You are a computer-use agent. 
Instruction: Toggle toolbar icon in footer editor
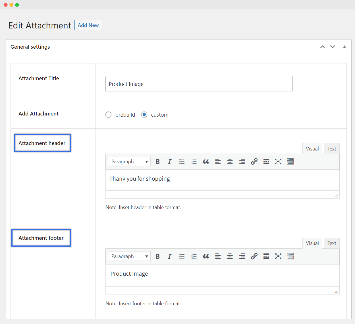click(x=290, y=256)
